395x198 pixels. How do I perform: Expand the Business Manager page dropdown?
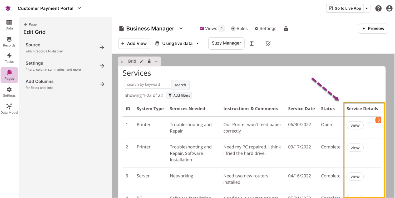[181, 29]
